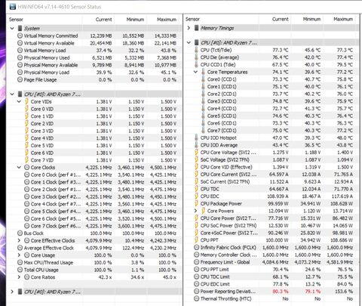Click the Memory Timings chip icon
362x306 pixels.
[196, 28]
